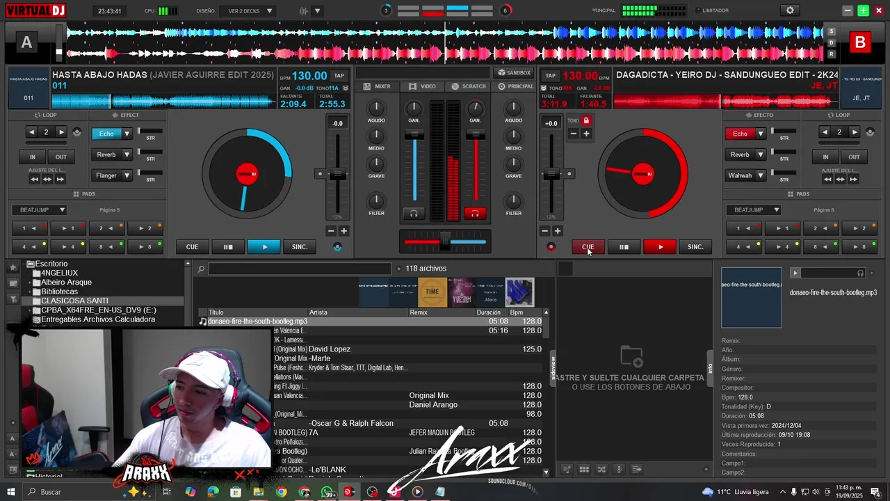Sort the list by the Título column
The image size is (890, 501).
(x=216, y=312)
